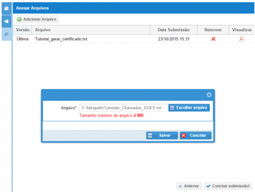Close the upload dialog with X icon

point(209,95)
